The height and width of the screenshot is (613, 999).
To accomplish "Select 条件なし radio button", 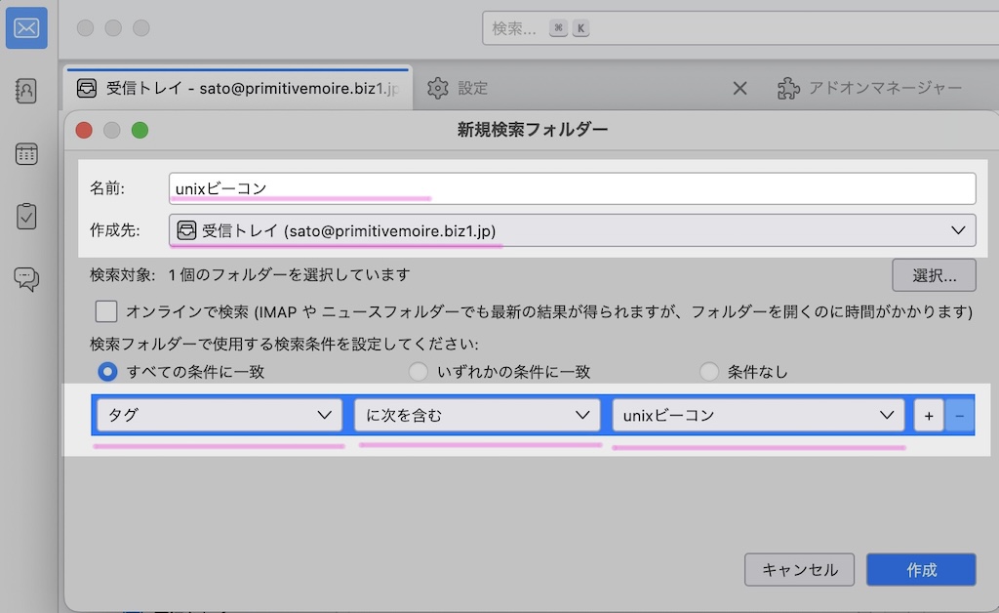I will click(709, 372).
